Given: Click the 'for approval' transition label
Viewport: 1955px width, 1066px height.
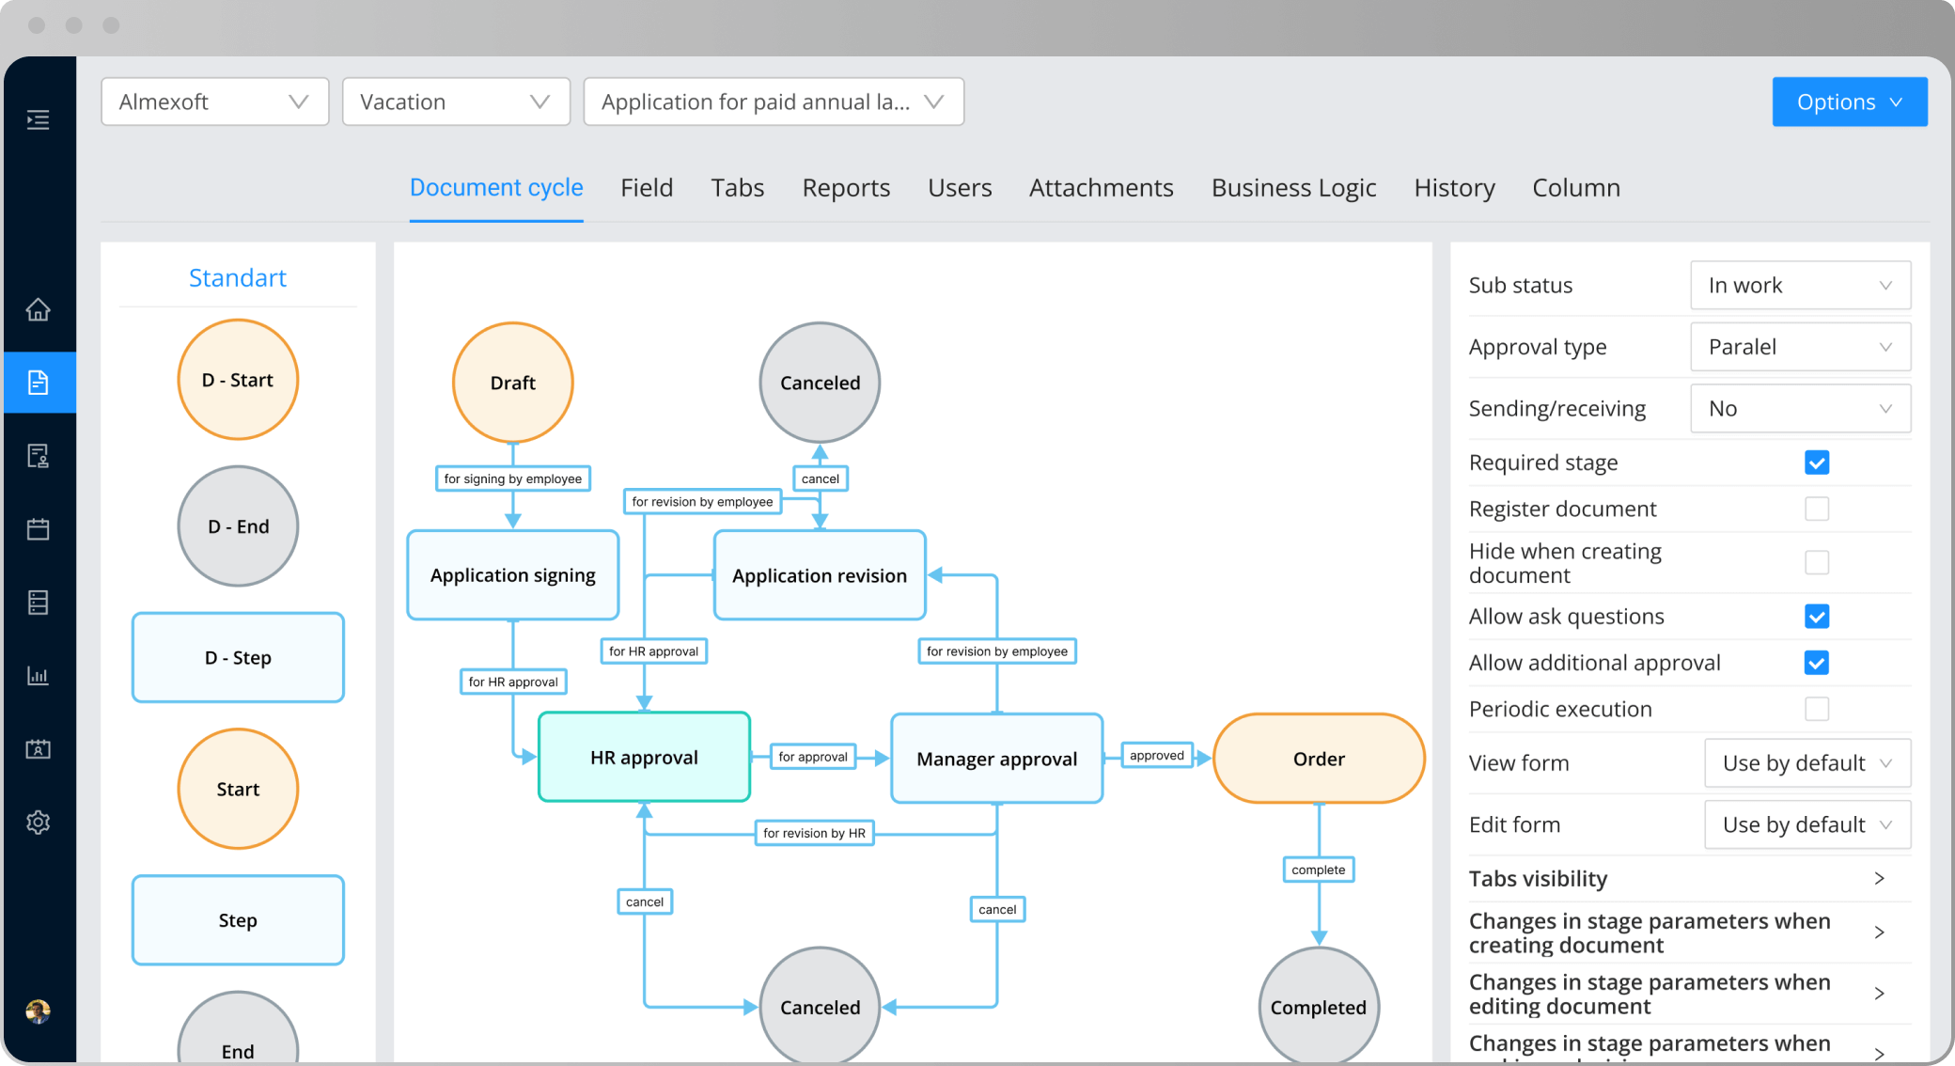Looking at the screenshot, I should point(813,757).
